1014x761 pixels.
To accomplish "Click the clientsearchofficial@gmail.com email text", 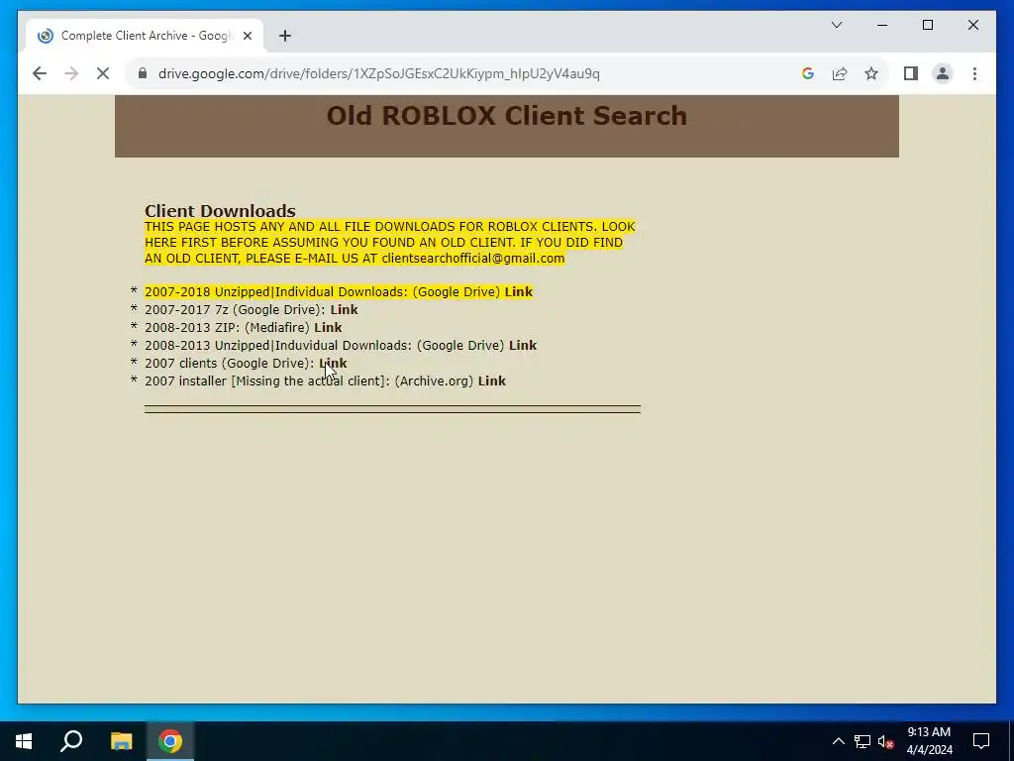I will coord(472,259).
